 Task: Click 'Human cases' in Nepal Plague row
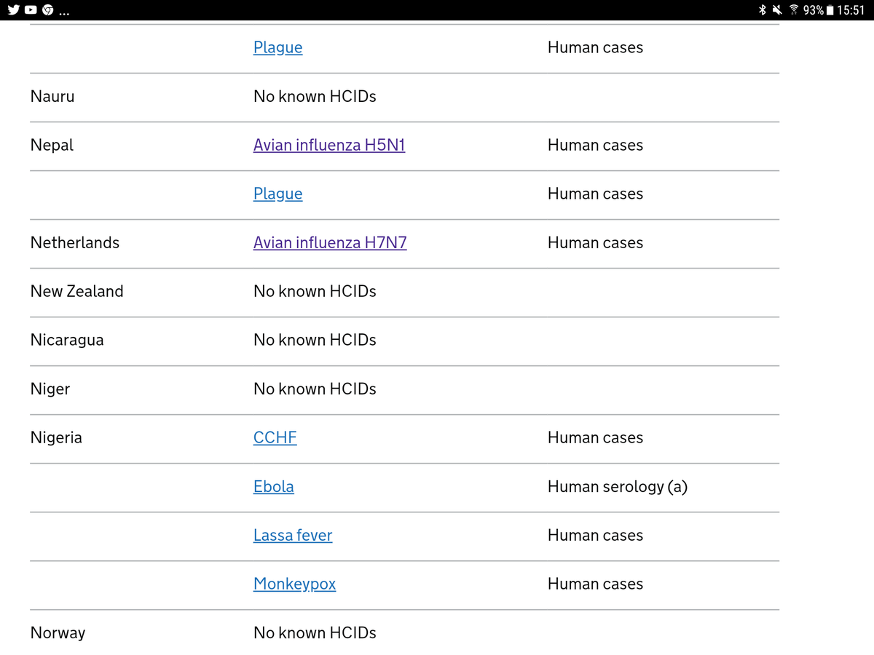pos(595,194)
